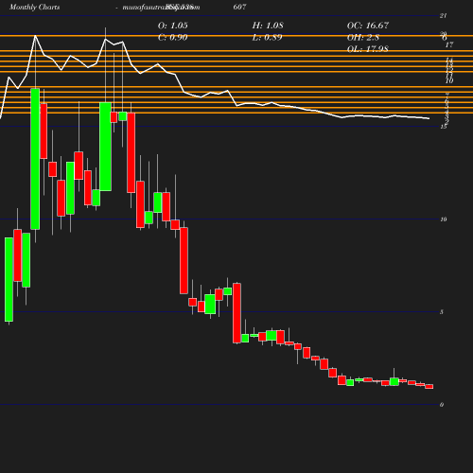Click the "OH: 2.8" reading
Image resolution: width=473 pixels, height=473 pixels.
(x=363, y=37)
